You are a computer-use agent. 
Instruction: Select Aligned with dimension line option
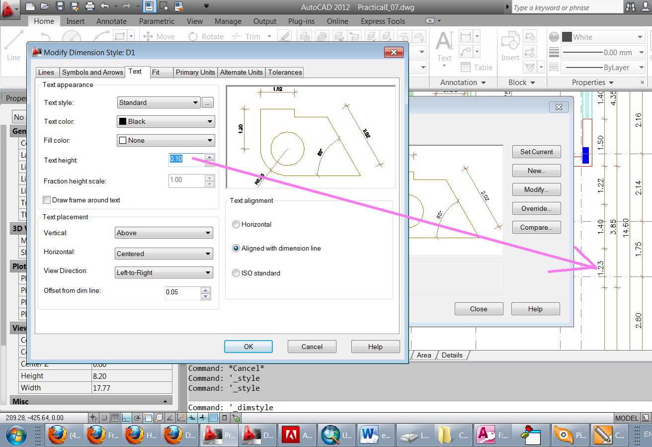[x=236, y=248]
